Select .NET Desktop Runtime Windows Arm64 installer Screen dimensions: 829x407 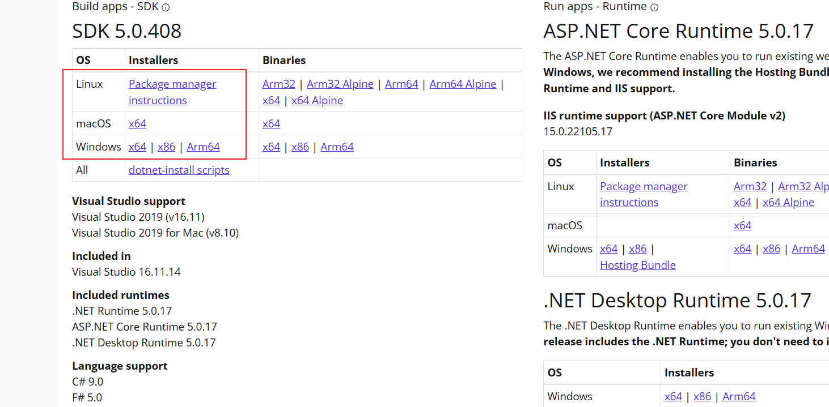[739, 396]
